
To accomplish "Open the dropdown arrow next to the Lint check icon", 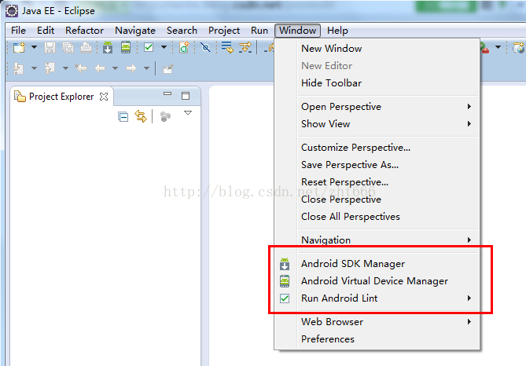I will (x=164, y=47).
